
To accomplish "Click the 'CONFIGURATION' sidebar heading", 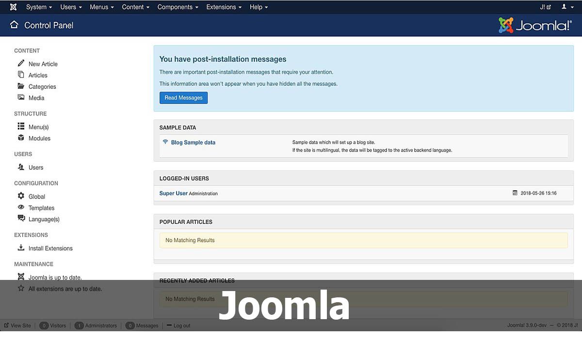I will coord(36,183).
